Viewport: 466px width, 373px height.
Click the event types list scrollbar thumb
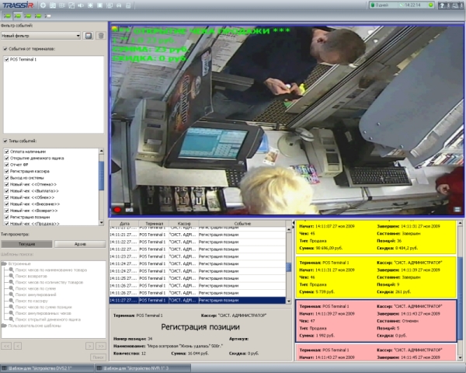pos(101,176)
